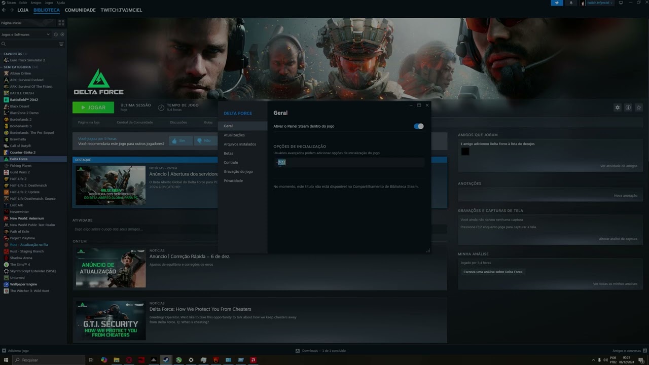Click Ver atividade de amigos link
Image resolution: width=649 pixels, height=365 pixels.
pos(619,166)
